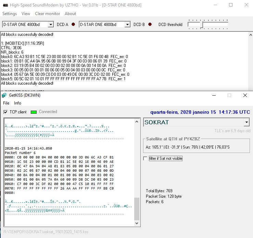Click GetKISS packet log scrollbar thumb

click(x=137, y=209)
